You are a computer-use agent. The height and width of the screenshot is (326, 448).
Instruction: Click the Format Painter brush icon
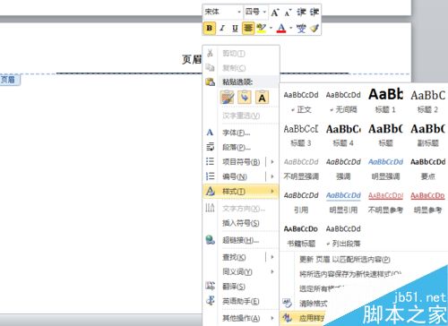pyautogui.click(x=314, y=28)
